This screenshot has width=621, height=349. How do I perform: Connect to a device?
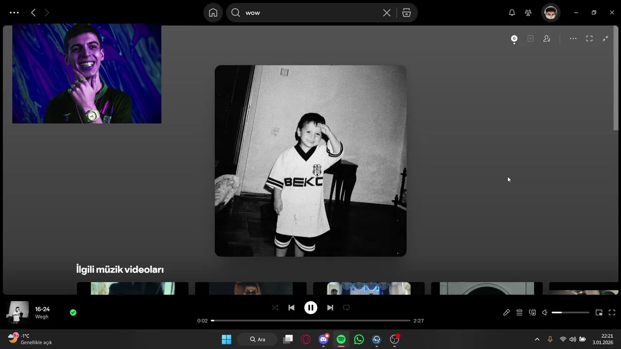click(x=532, y=313)
